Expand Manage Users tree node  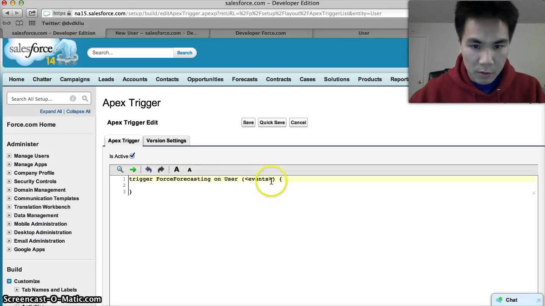coord(9,156)
